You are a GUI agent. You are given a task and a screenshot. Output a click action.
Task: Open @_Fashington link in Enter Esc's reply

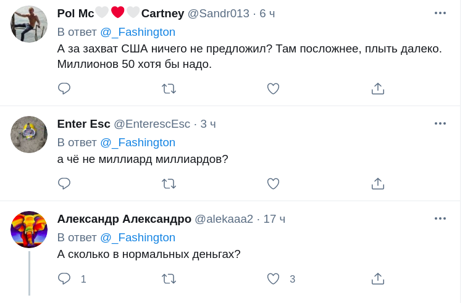point(138,143)
